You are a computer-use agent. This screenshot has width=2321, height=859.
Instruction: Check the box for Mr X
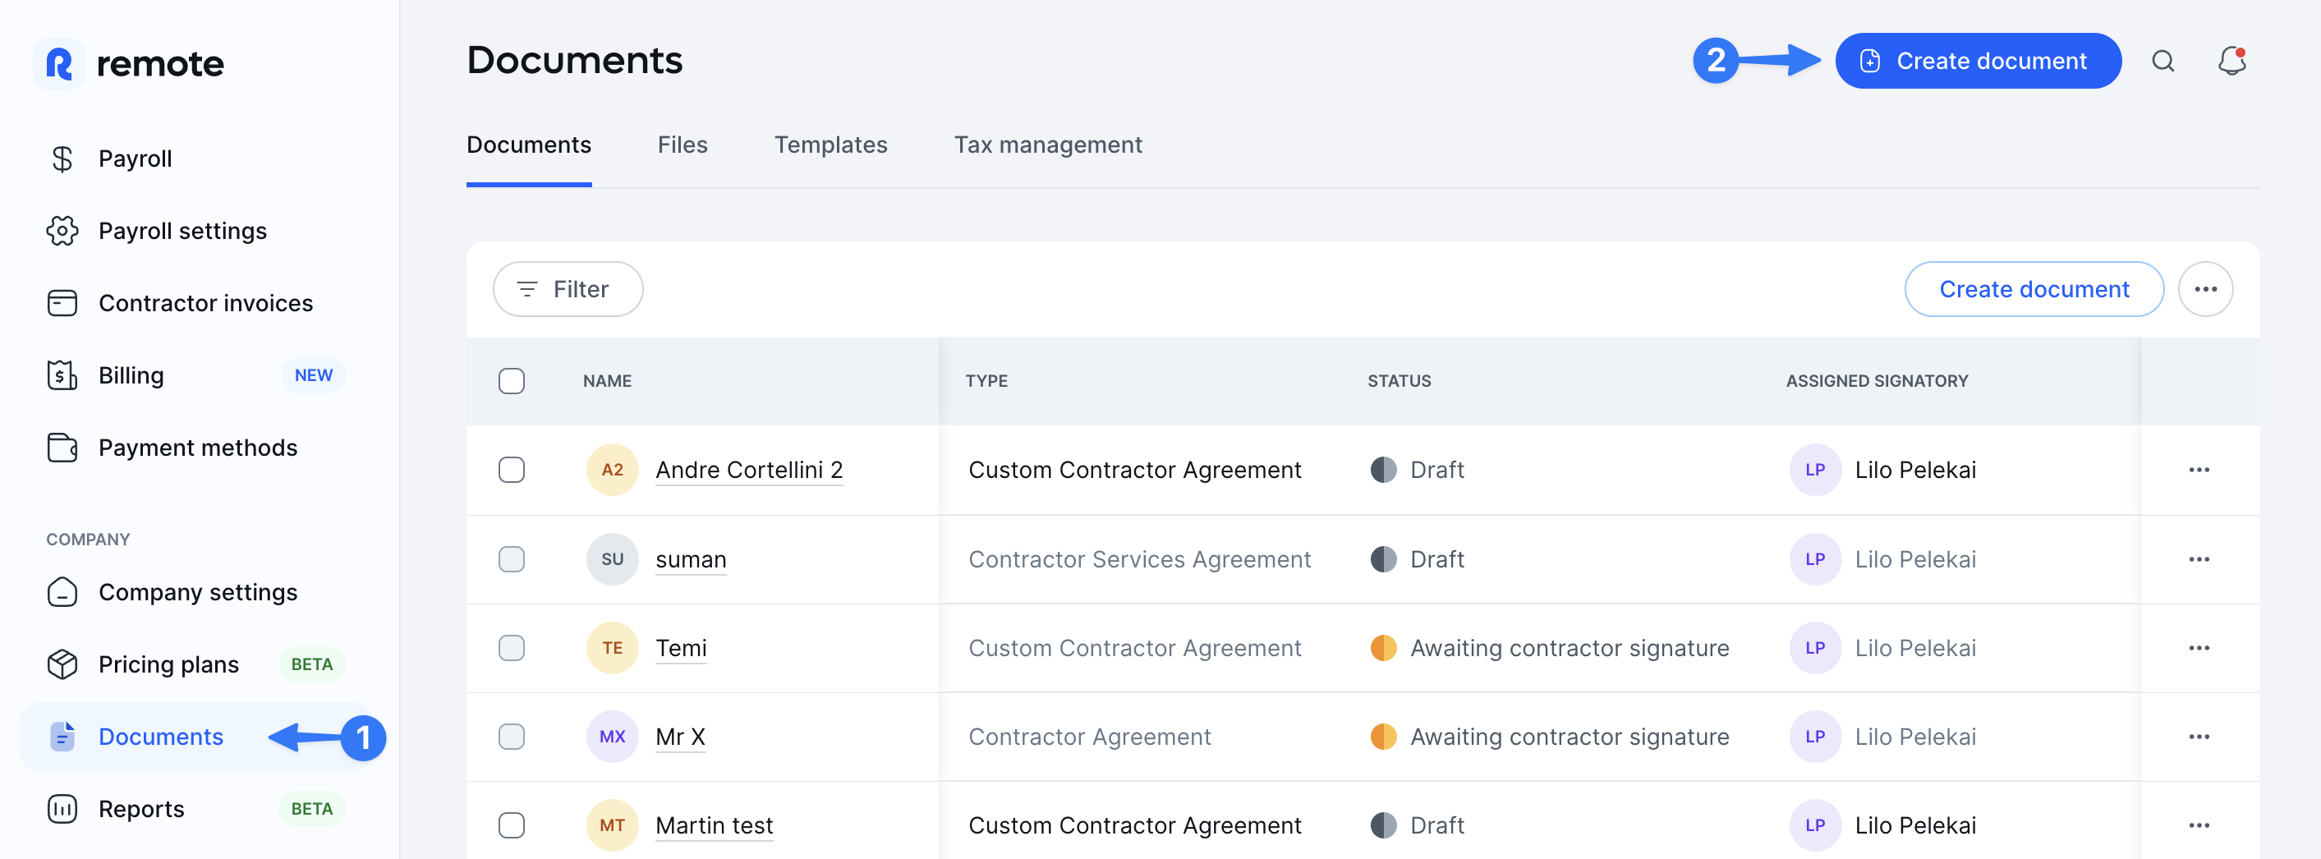pyautogui.click(x=511, y=737)
